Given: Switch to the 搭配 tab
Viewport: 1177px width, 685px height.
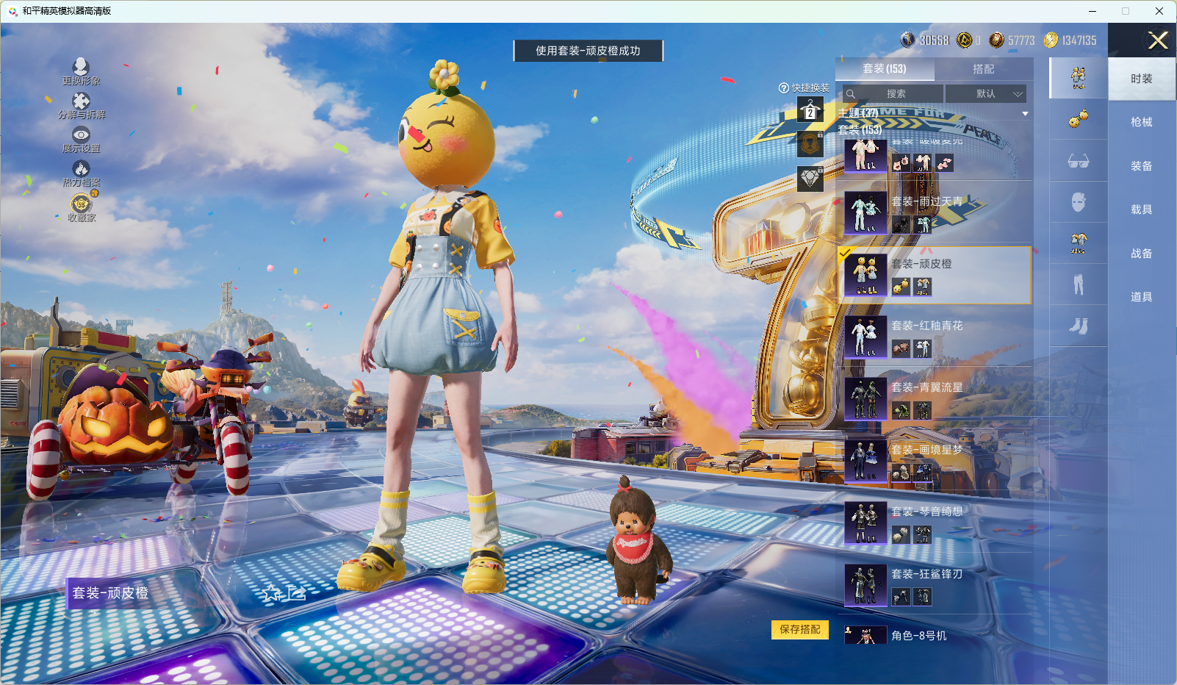Looking at the screenshot, I should coord(984,69).
